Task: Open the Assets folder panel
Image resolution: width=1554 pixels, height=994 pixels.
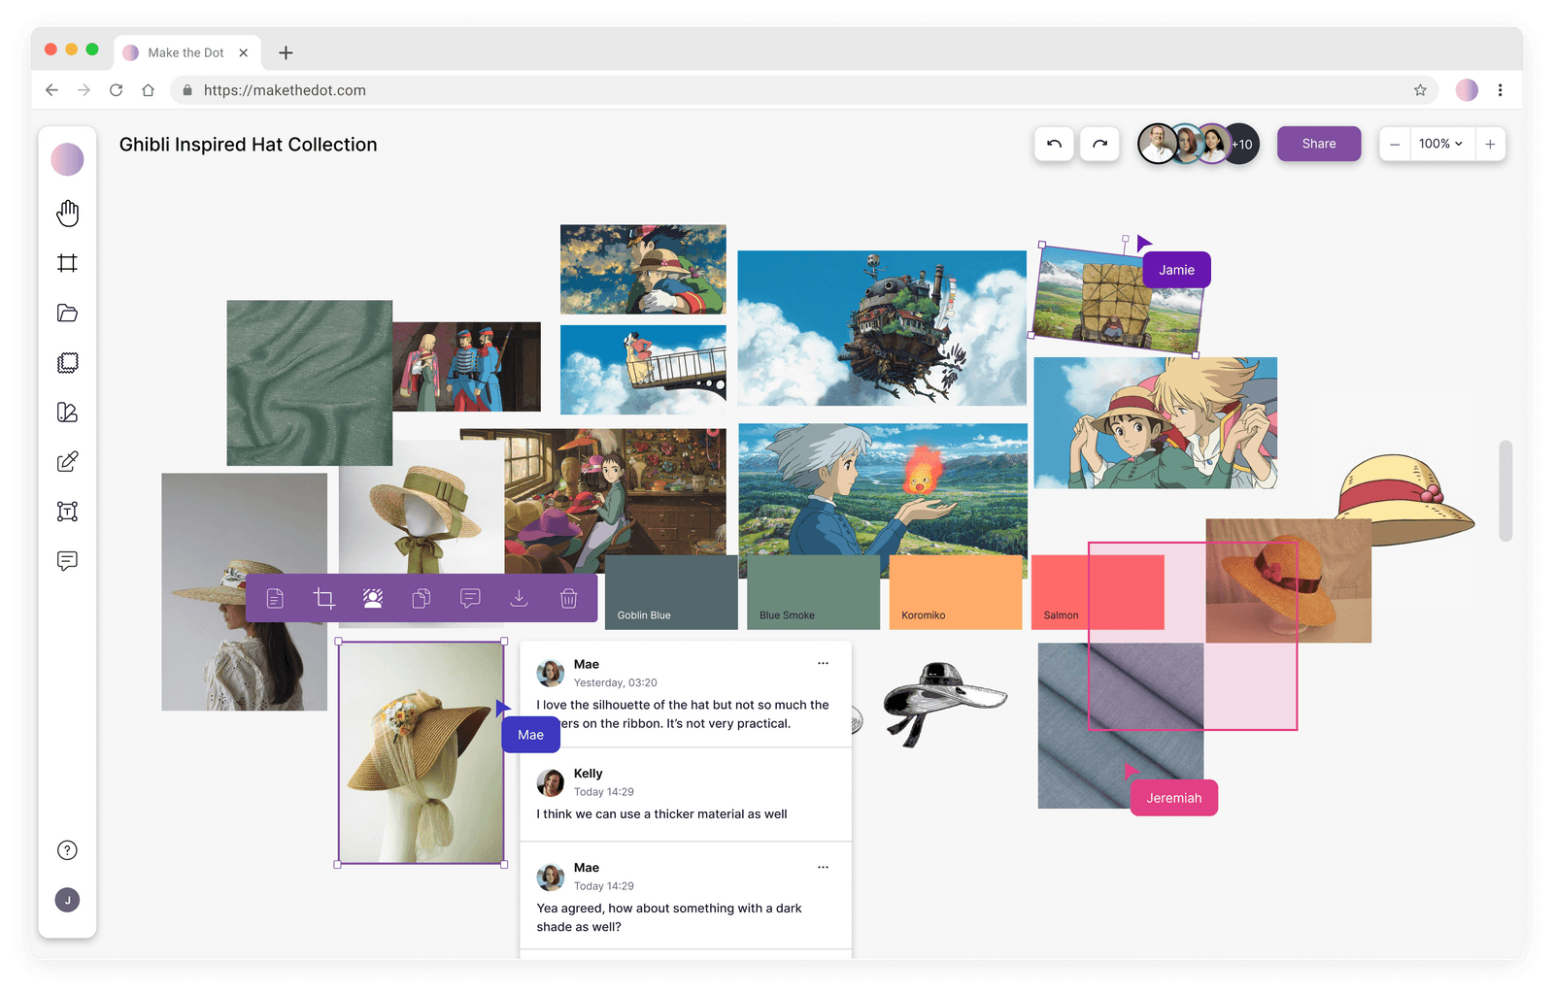Action: click(67, 313)
